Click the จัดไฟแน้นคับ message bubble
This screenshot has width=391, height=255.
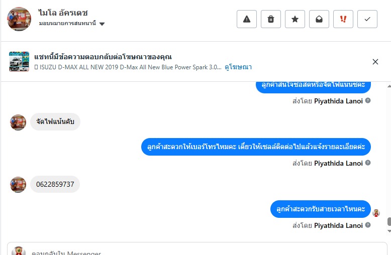[55, 121]
